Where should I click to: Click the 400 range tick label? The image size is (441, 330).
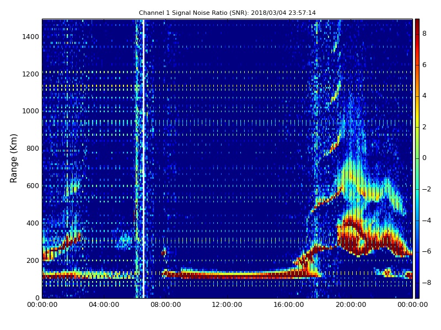33,223
